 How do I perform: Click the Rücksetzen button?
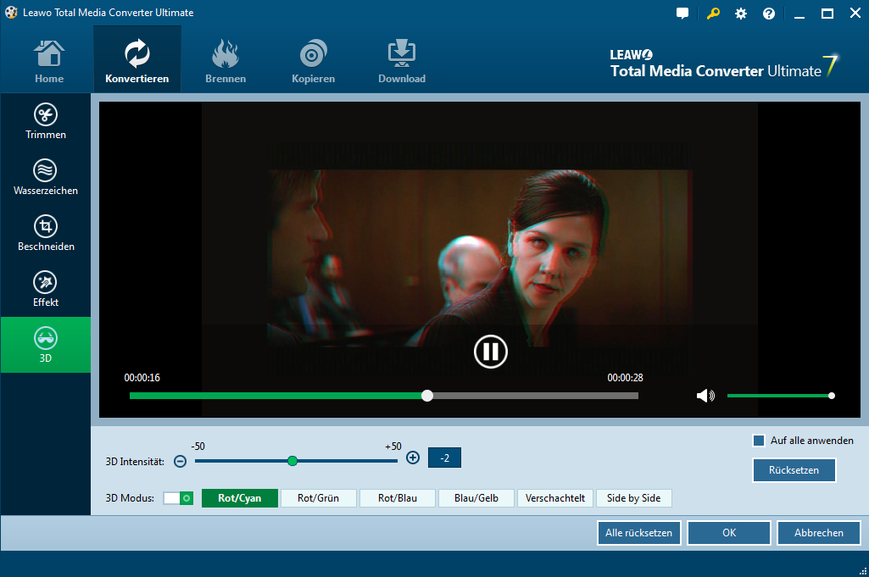point(794,470)
